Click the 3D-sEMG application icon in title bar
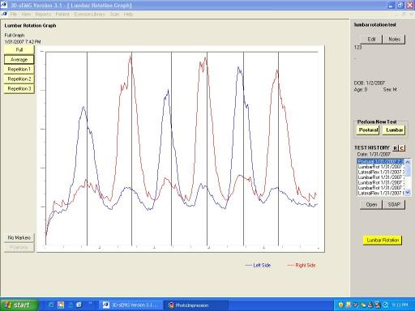Screen dimensions: 415x311 [x=4, y=5]
